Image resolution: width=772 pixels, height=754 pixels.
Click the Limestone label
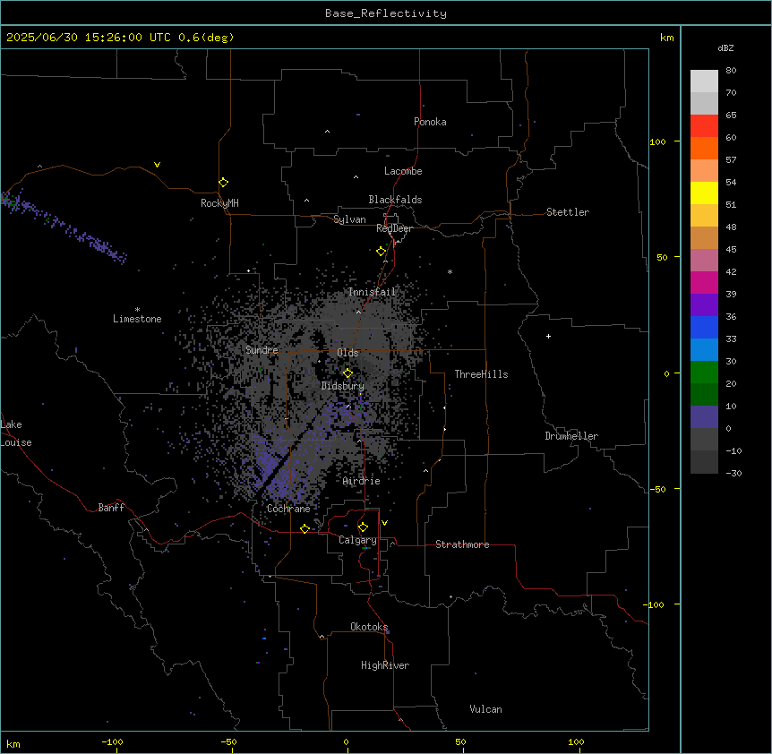pyautogui.click(x=137, y=319)
